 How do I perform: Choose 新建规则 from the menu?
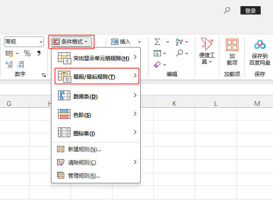[84, 149]
